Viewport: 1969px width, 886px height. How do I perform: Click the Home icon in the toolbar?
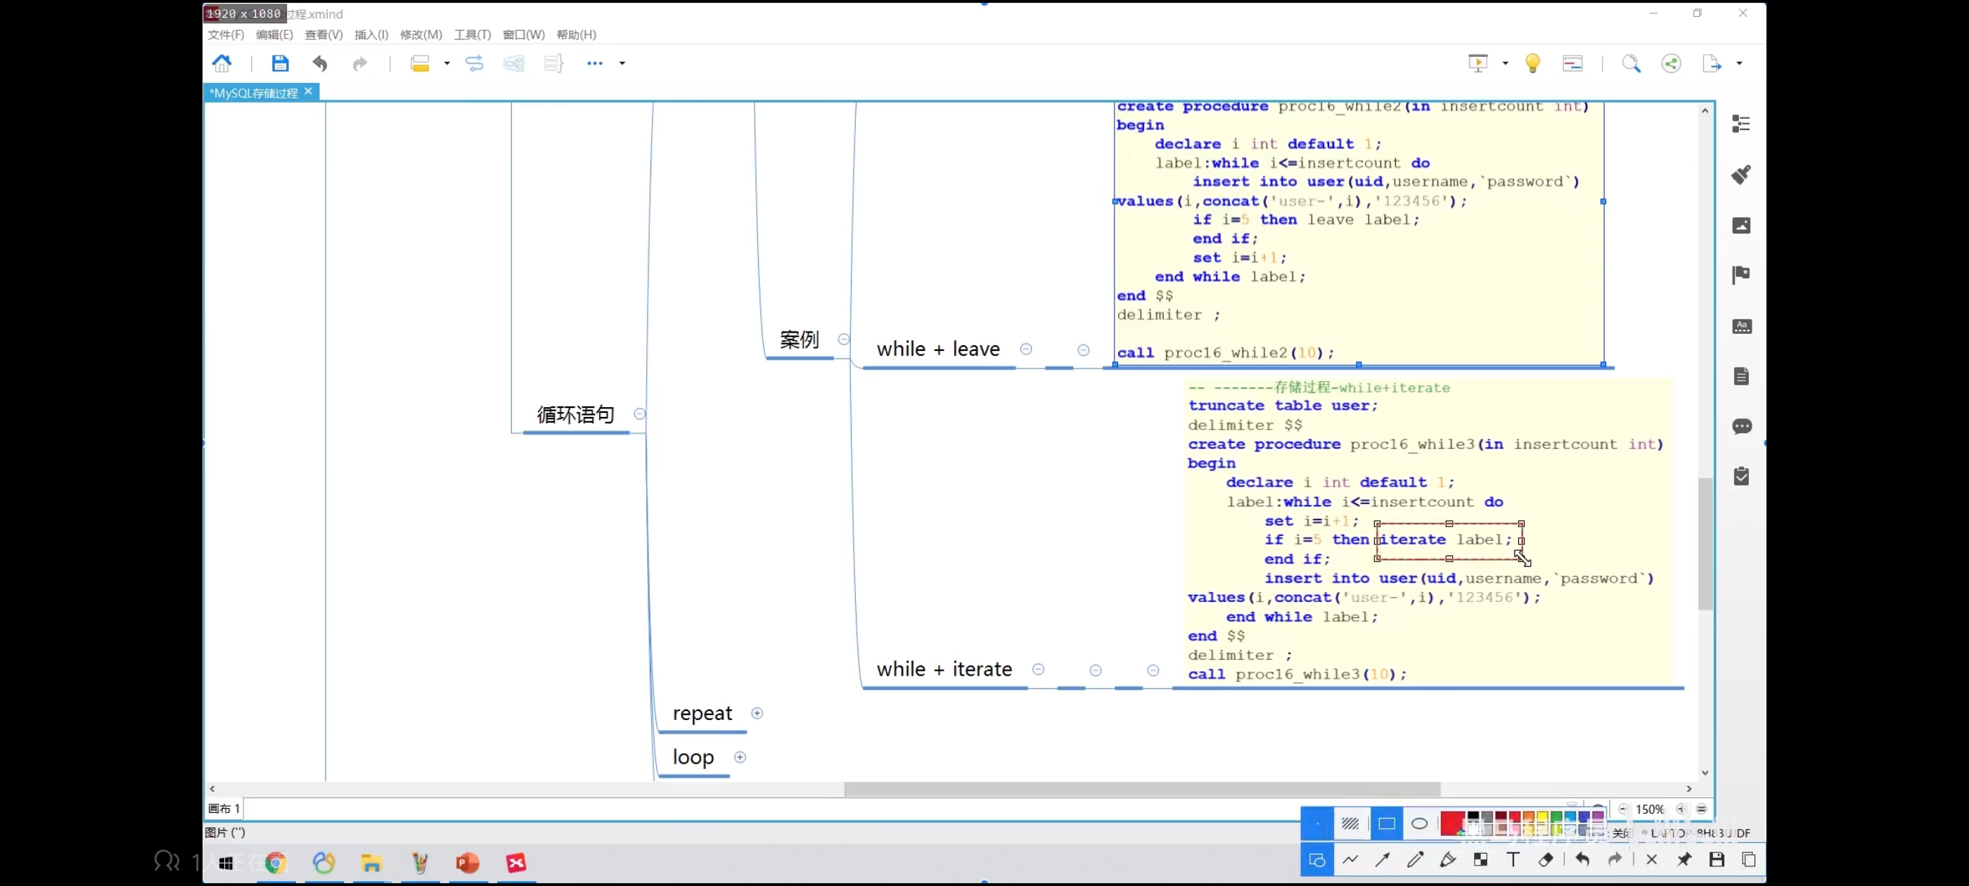222,63
